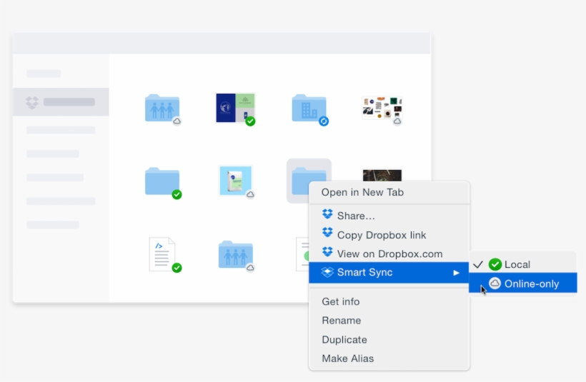Click the green check badge on plain folder
The image size is (586, 382).
(177, 194)
